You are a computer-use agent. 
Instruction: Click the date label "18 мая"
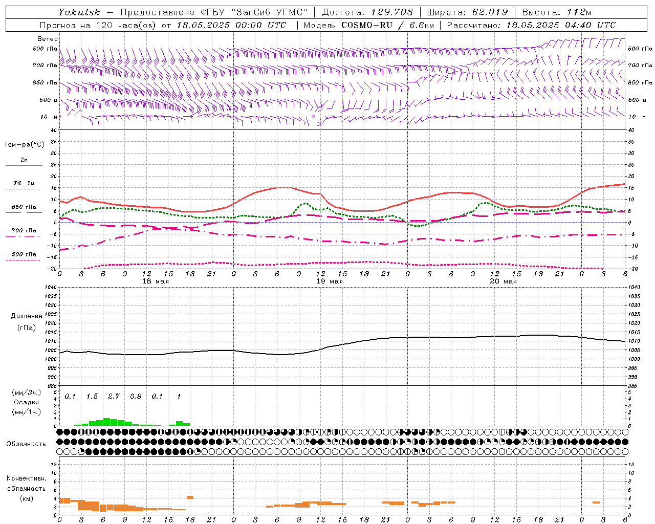[156, 281]
